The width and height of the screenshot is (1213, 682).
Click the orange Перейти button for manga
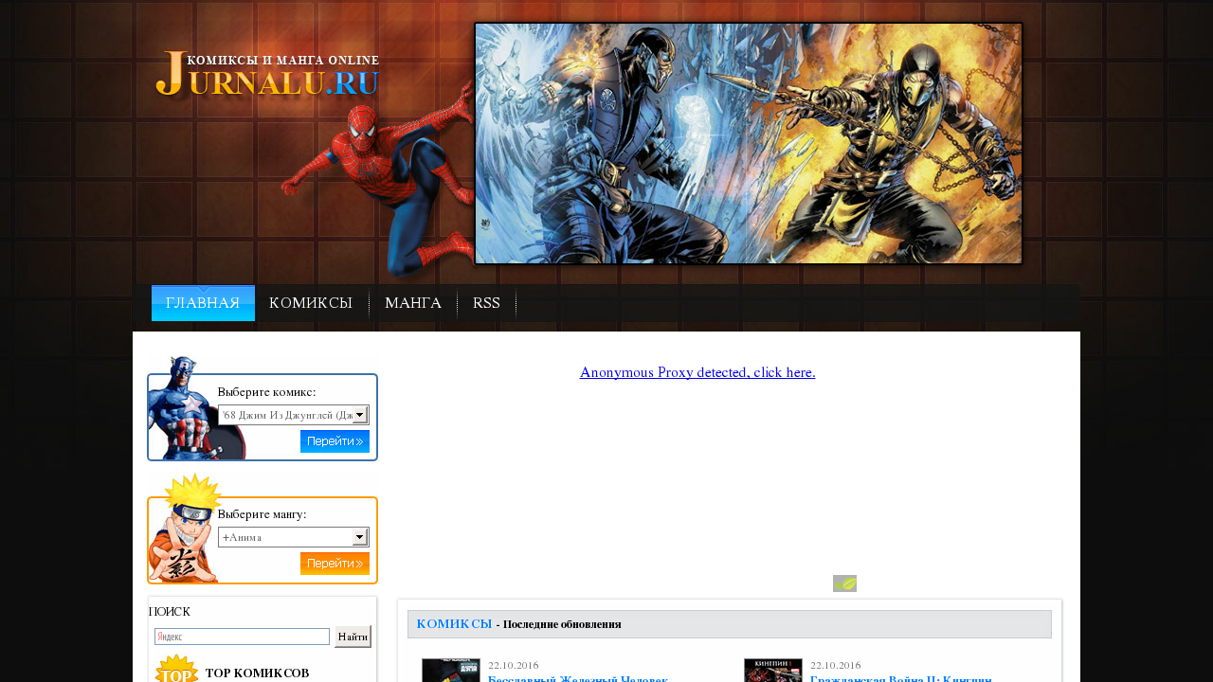pos(335,564)
